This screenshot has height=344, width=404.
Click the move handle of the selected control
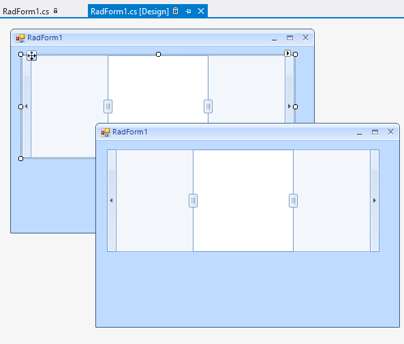(x=32, y=56)
